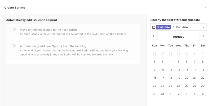The width and height of the screenshot is (212, 106).
Task: Click the August month header label
Action: tap(178, 37)
